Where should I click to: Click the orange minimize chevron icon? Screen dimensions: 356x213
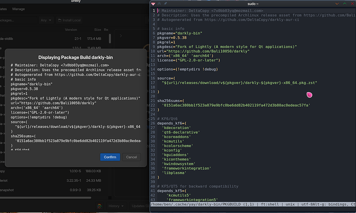pyautogui.click(x=337, y=4)
